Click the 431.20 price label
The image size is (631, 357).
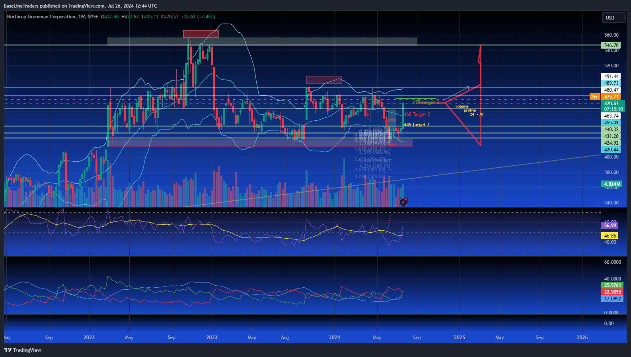click(x=611, y=136)
